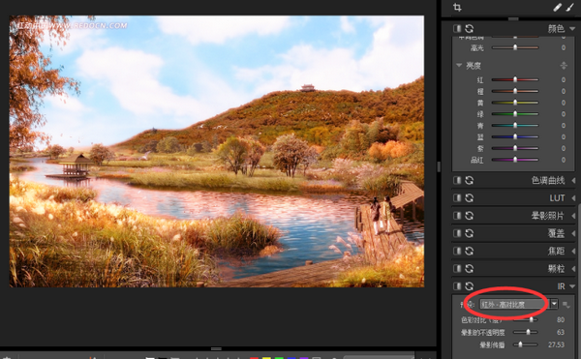Click the 紫 luminance slider
The width and height of the screenshot is (581, 359).
(x=515, y=148)
